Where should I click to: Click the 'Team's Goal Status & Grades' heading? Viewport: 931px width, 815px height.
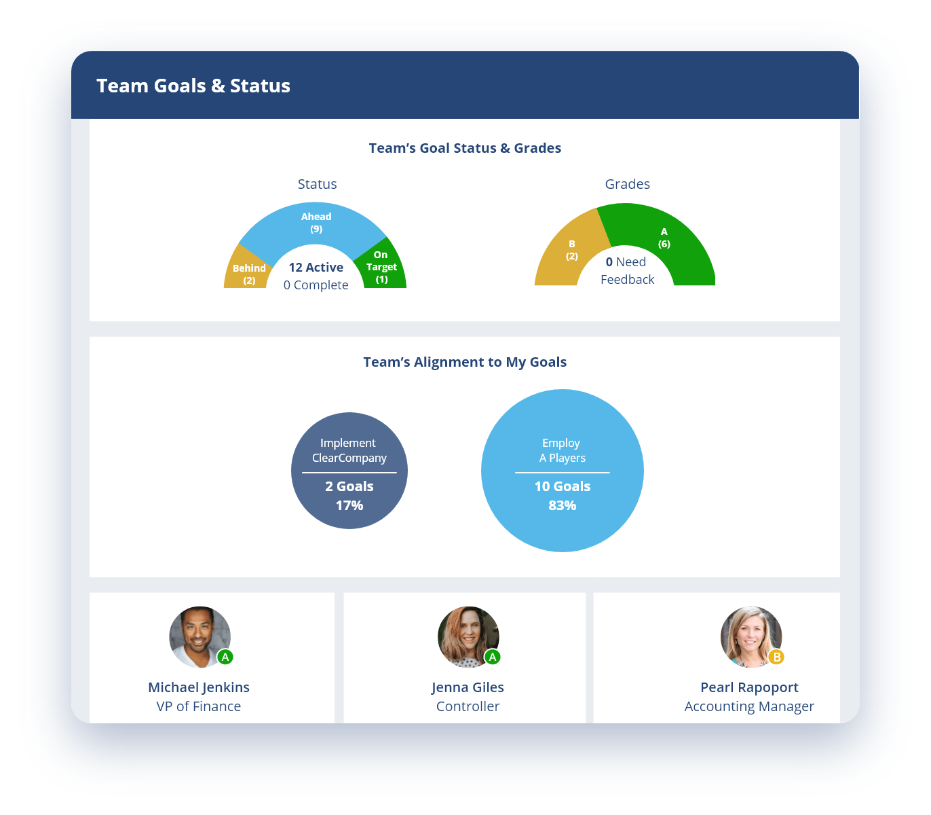pyautogui.click(x=465, y=148)
